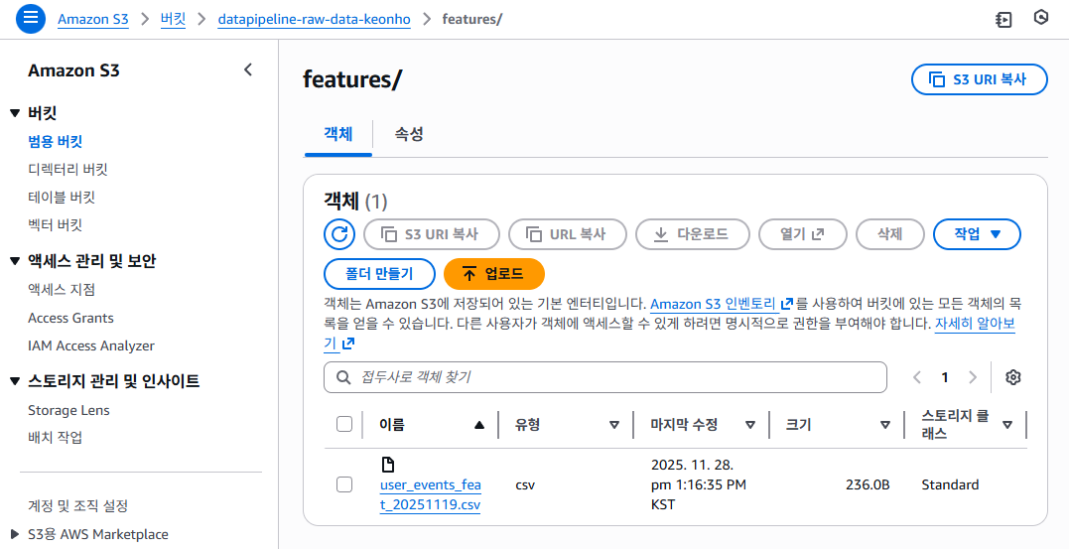Go to the previous page arrow

pos(918,377)
